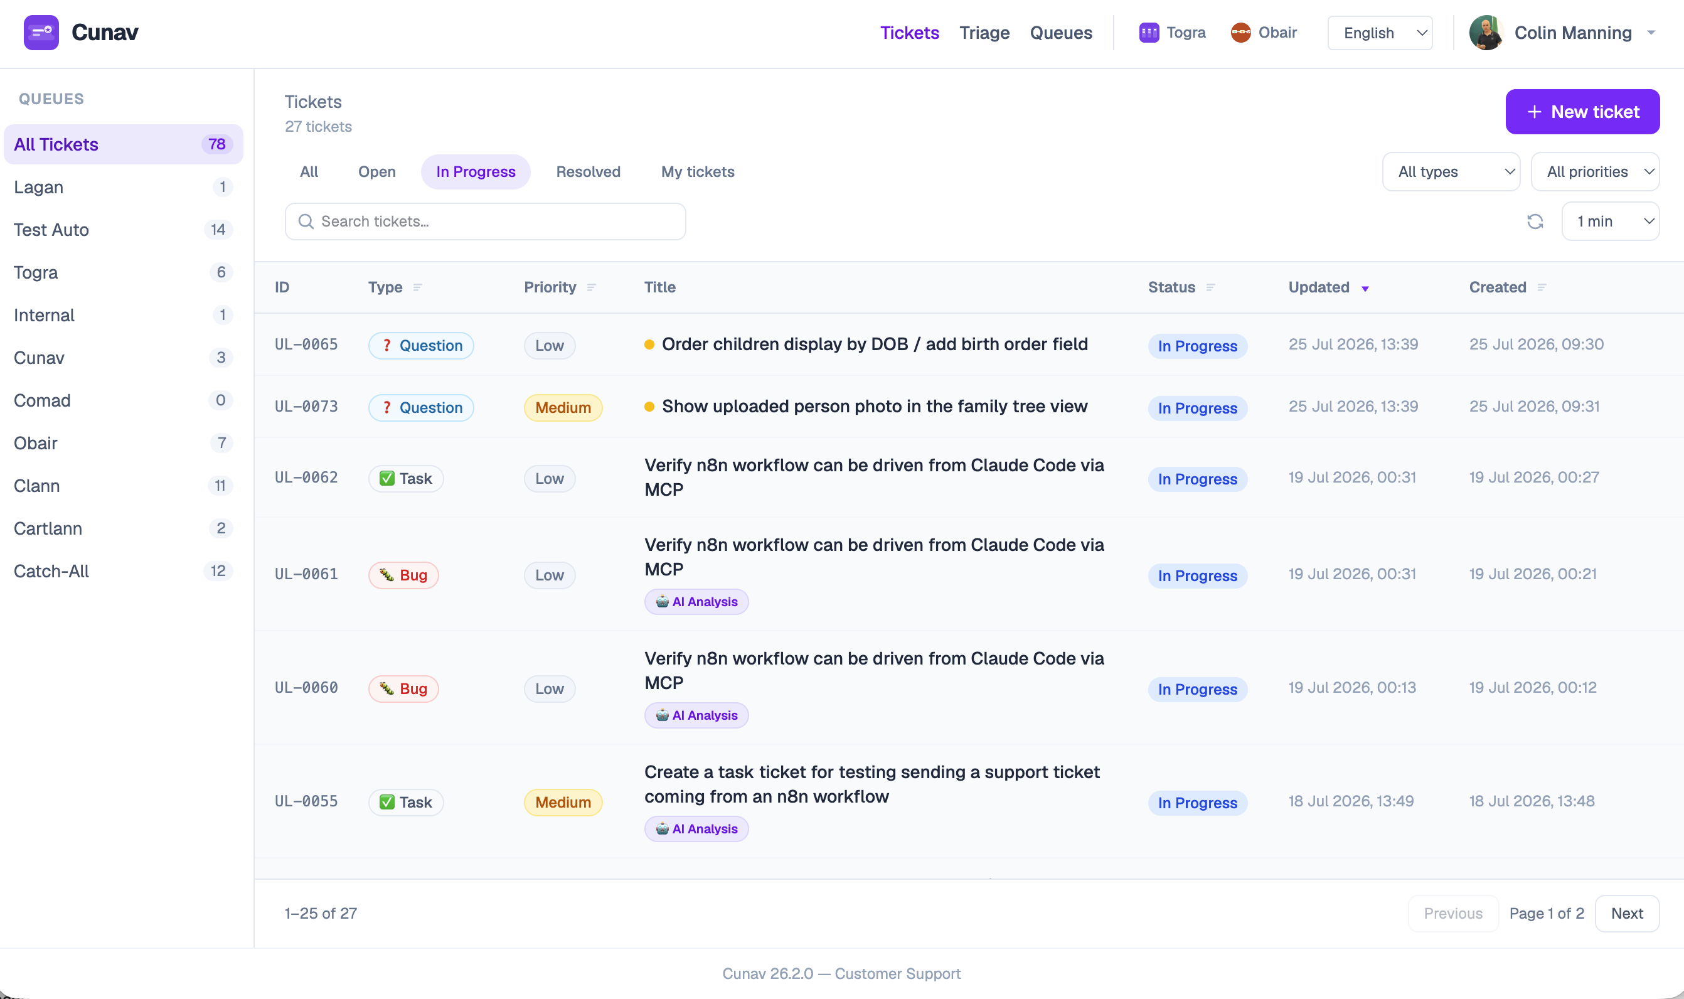Select the Catch-All queue

pos(123,571)
